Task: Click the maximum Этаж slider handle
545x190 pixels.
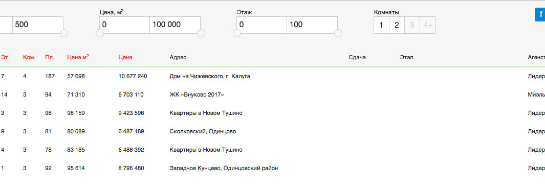Action: point(338,33)
